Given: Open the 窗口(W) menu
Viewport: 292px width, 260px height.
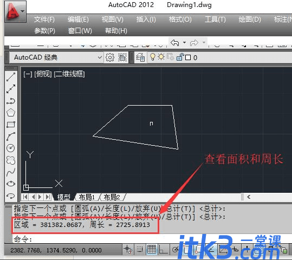Looking at the screenshot, I should pos(80,31).
